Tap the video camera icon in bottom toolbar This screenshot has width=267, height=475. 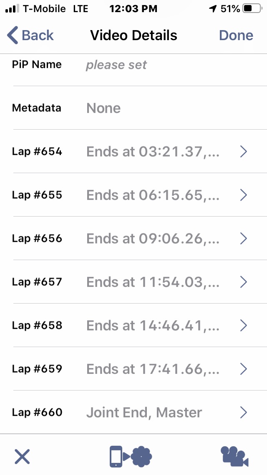[x=234, y=457]
